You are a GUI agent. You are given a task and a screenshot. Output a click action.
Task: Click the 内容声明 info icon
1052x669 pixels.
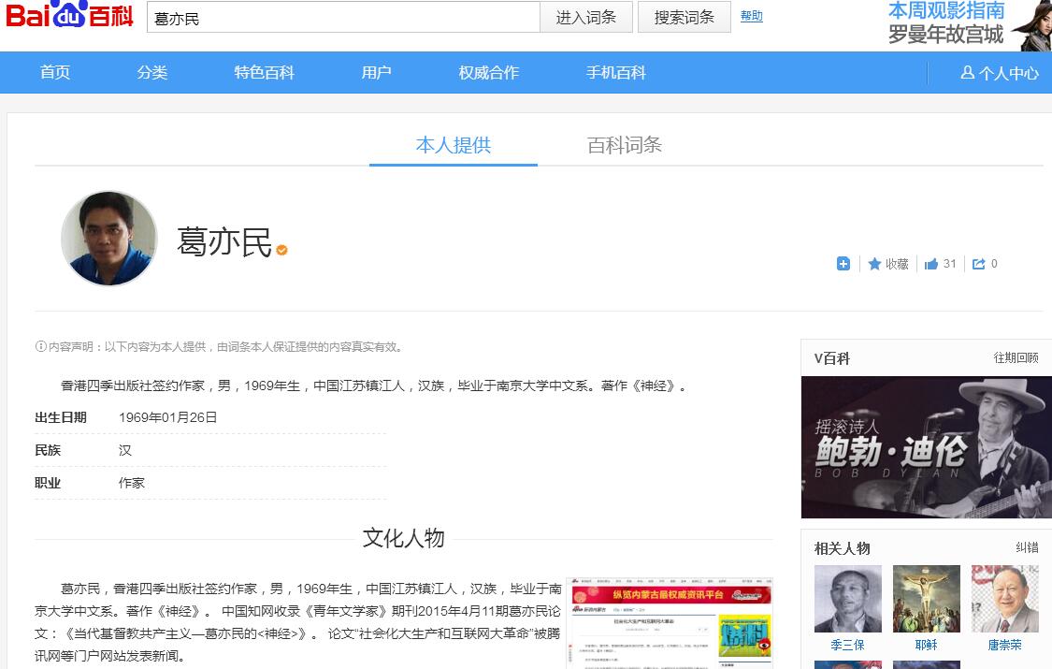click(40, 346)
